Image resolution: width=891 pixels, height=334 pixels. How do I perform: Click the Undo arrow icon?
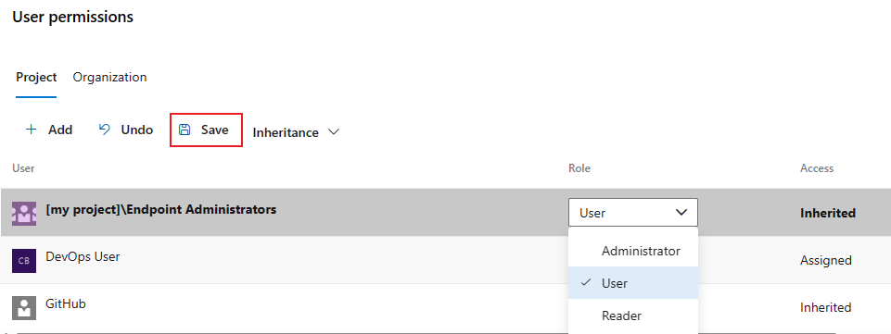click(x=105, y=130)
